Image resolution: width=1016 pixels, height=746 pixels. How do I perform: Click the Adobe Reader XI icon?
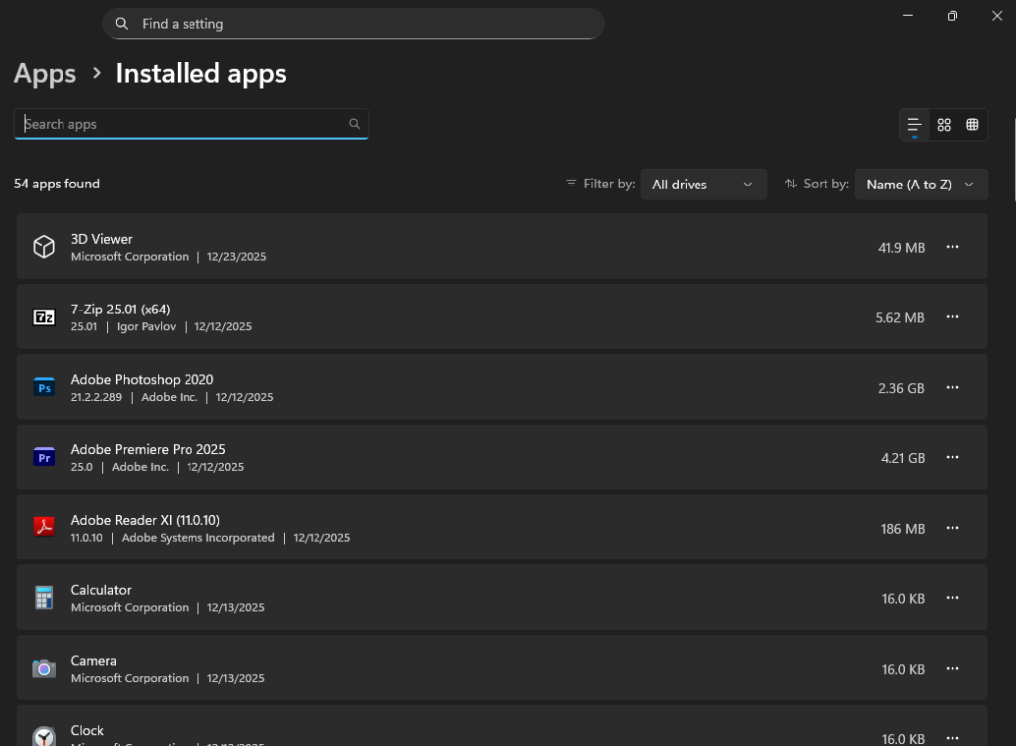coord(44,527)
